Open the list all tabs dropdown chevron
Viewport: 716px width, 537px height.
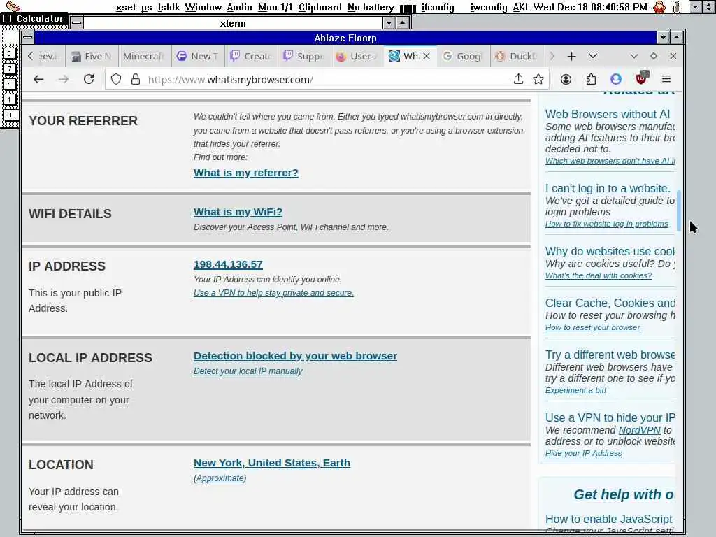point(593,56)
